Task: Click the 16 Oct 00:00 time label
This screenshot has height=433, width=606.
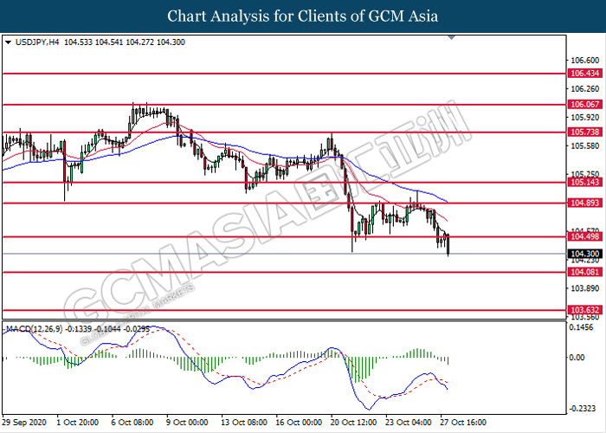Action: click(299, 423)
